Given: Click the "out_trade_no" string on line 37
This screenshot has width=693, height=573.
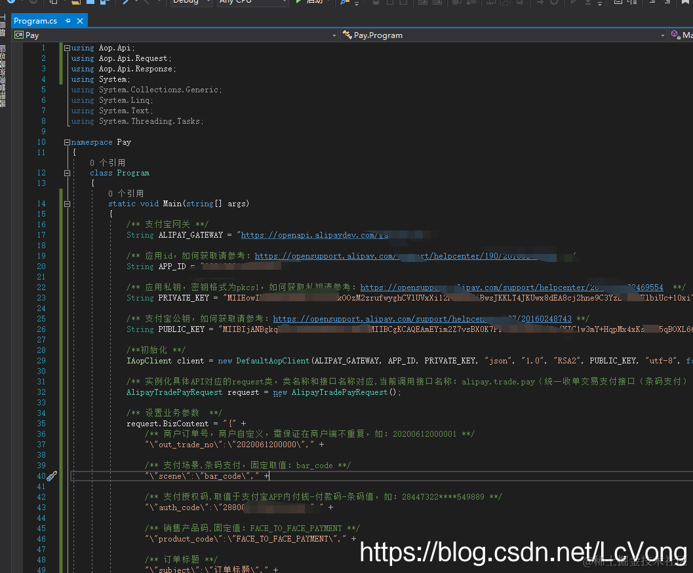Looking at the screenshot, I should pyautogui.click(x=188, y=445).
